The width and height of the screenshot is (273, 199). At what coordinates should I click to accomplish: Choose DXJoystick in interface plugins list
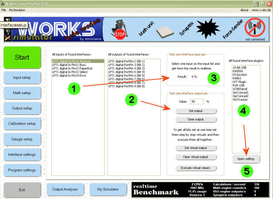point(238,75)
